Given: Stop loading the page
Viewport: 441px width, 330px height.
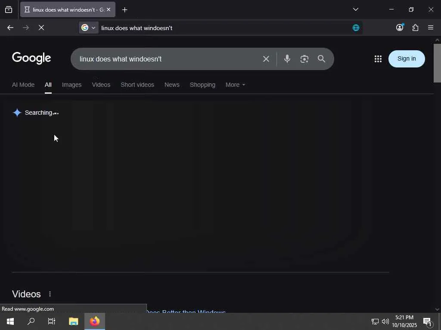Looking at the screenshot, I should pyautogui.click(x=41, y=27).
